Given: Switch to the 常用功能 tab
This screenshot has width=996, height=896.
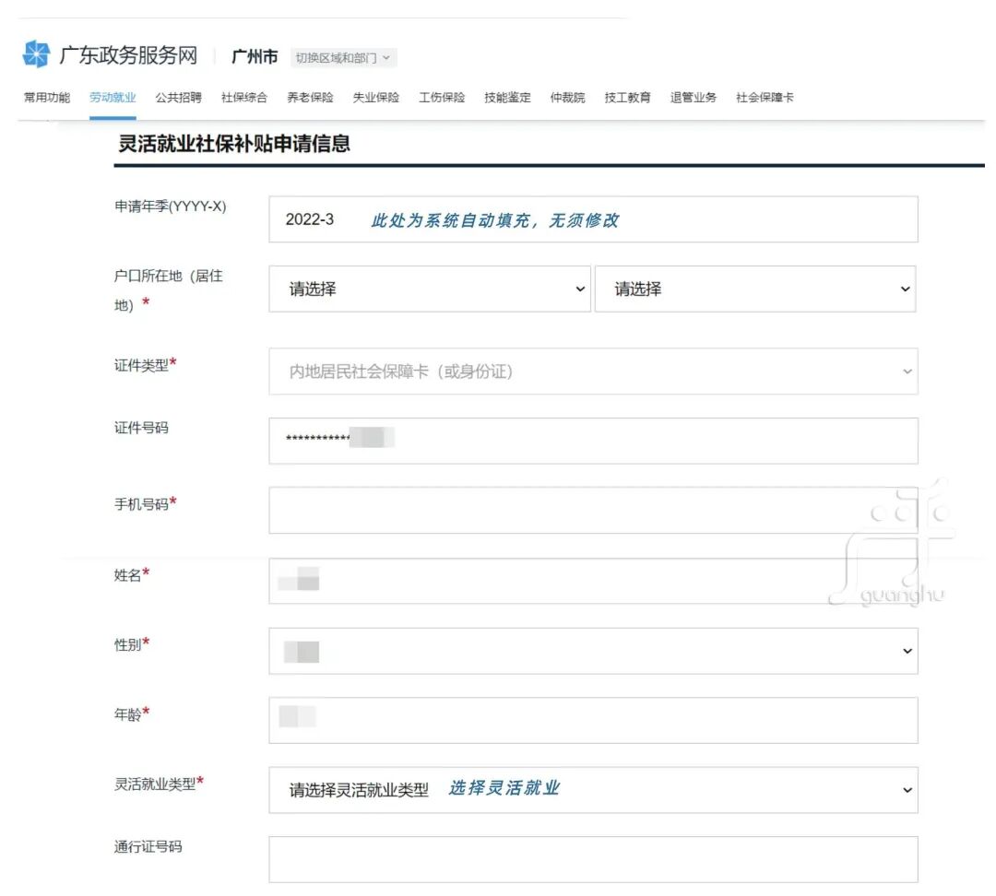Looking at the screenshot, I should click(45, 97).
